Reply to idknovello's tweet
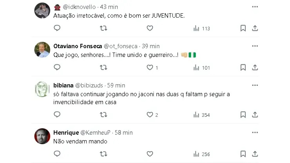This screenshot has width=290, height=163. coord(57,28)
